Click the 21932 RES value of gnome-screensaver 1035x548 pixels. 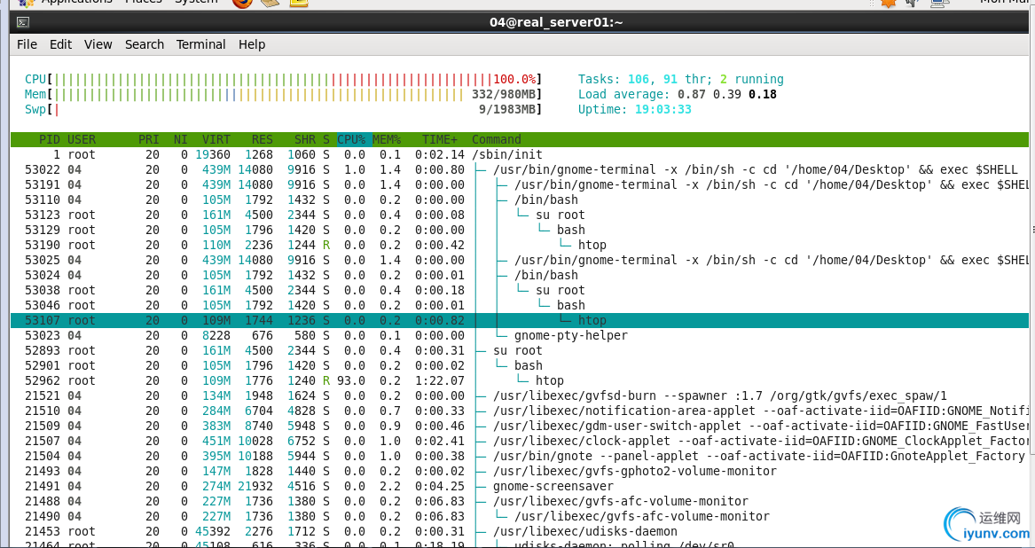[x=255, y=487]
